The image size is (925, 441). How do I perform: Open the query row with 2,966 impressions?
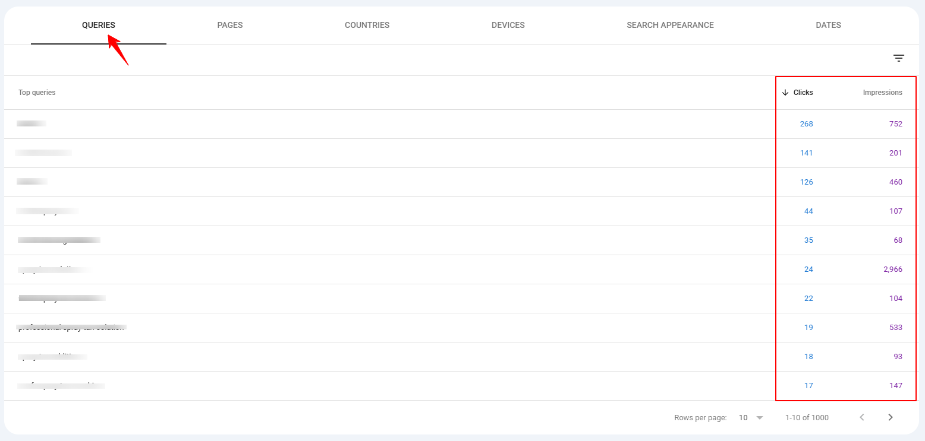[x=461, y=269]
